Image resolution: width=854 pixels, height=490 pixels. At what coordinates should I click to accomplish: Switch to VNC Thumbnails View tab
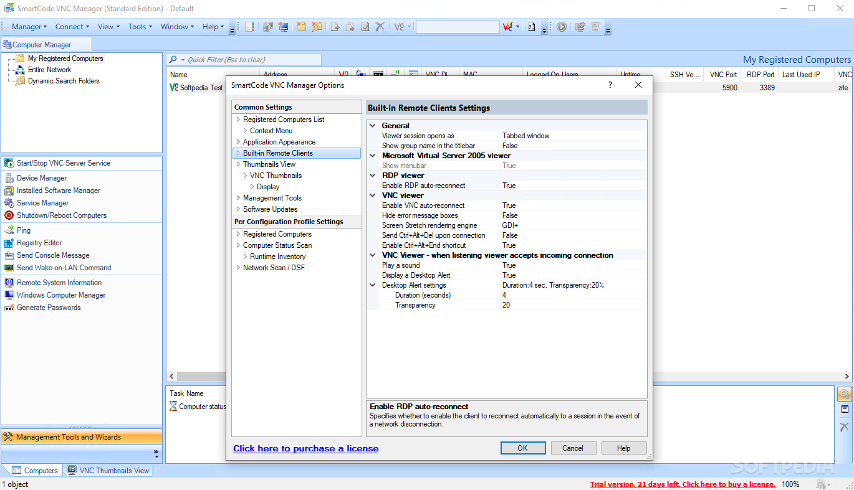(108, 471)
